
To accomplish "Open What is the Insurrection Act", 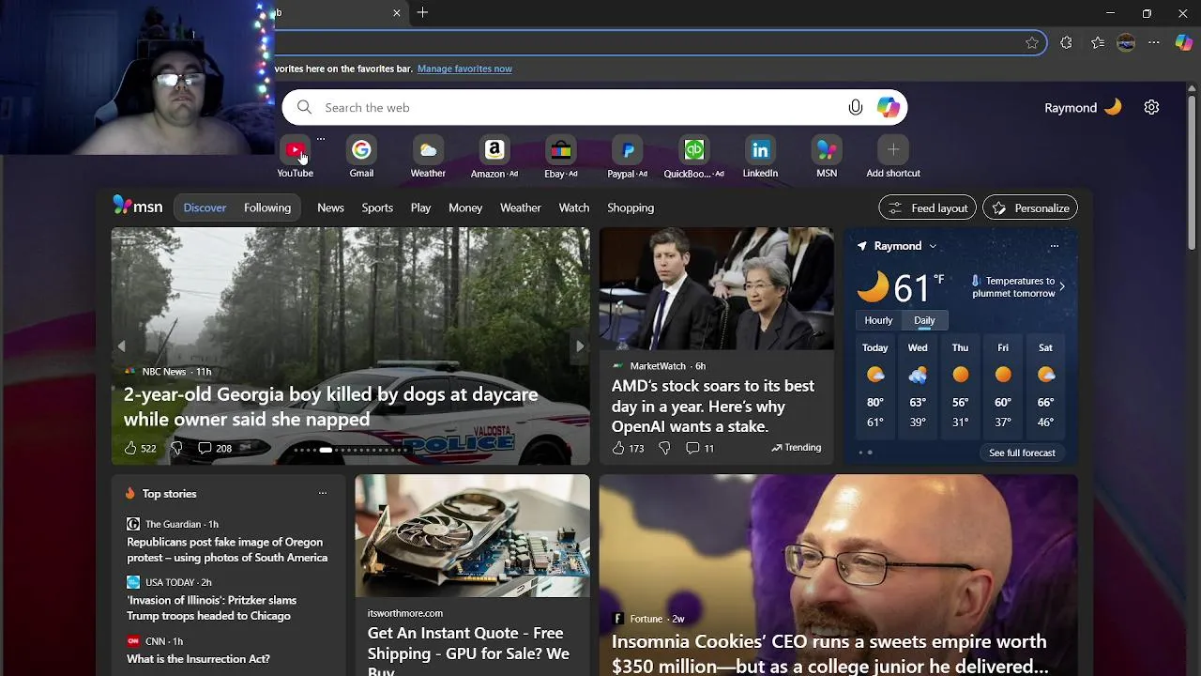I will coord(198,659).
